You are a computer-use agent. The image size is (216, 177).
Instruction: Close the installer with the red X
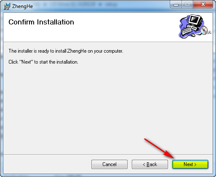tap(203, 5)
